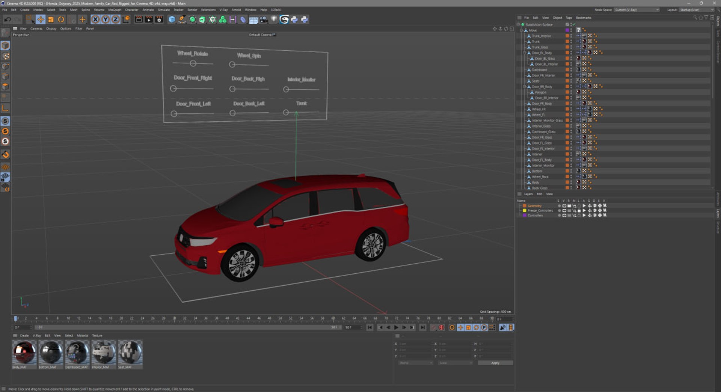The width and height of the screenshot is (721, 392).
Task: Select the Body_MAT material thumbnail
Action: point(24,352)
